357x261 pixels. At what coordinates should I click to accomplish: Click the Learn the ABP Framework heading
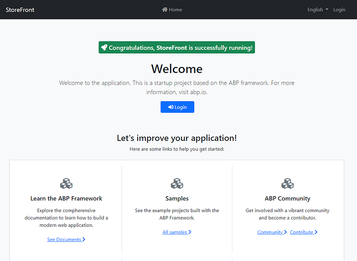(x=66, y=198)
